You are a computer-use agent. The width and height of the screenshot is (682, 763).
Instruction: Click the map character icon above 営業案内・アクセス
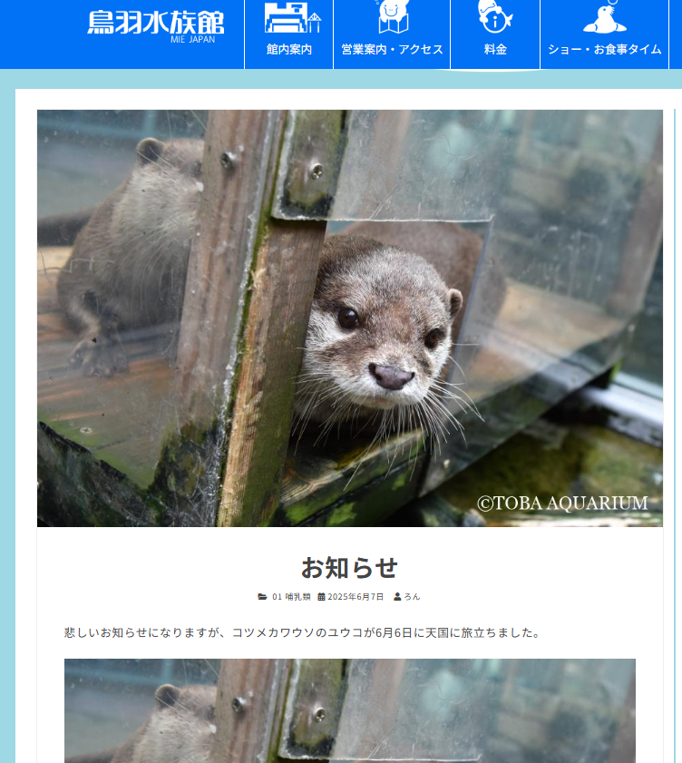(393, 16)
